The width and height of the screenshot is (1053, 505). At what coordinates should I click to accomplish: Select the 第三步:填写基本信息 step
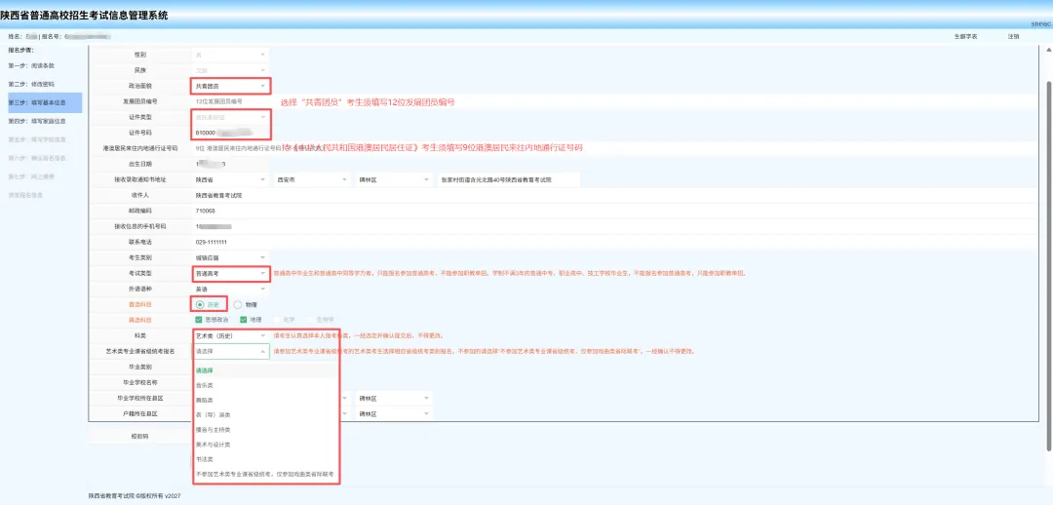coord(44,102)
